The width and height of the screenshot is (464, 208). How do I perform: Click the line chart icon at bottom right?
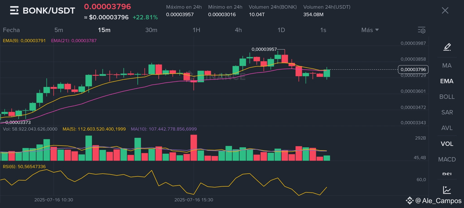point(447,190)
